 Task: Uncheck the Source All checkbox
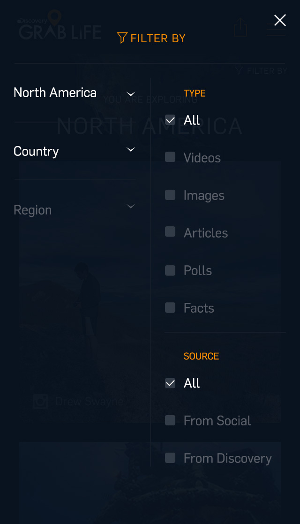pos(170,383)
